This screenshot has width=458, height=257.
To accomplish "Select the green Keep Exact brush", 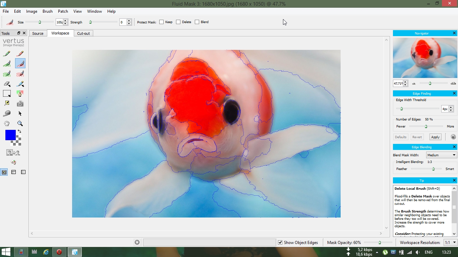I will (x=7, y=54).
